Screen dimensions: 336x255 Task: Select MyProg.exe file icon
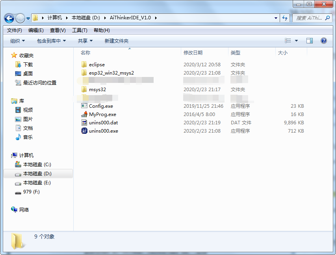click(x=84, y=114)
